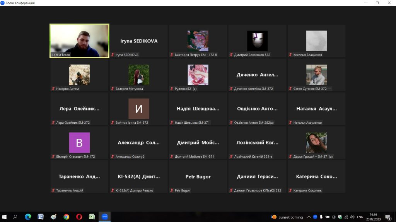Open Microsoft Edge from the taskbar
Image resolution: width=396 pixels, height=222 pixels.
28,217
